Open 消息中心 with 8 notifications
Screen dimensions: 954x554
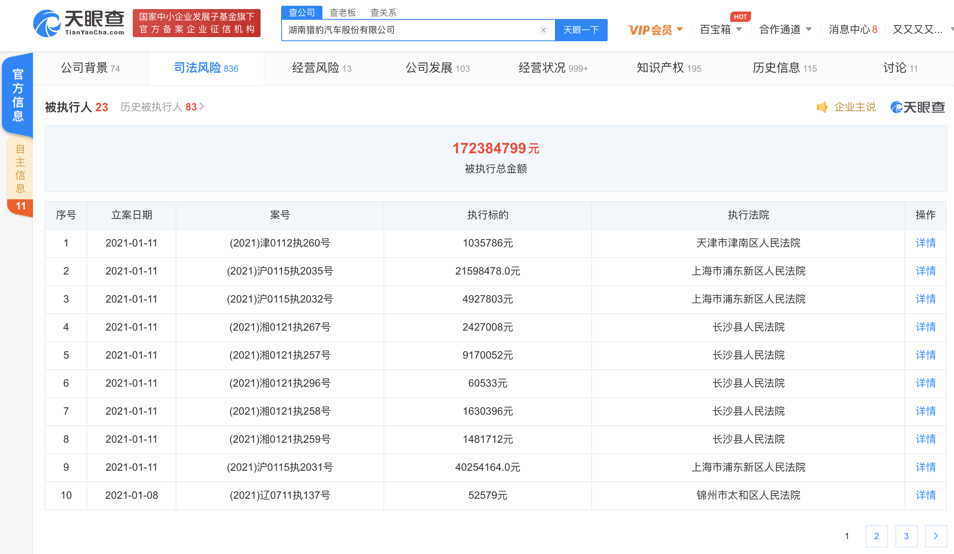852,29
